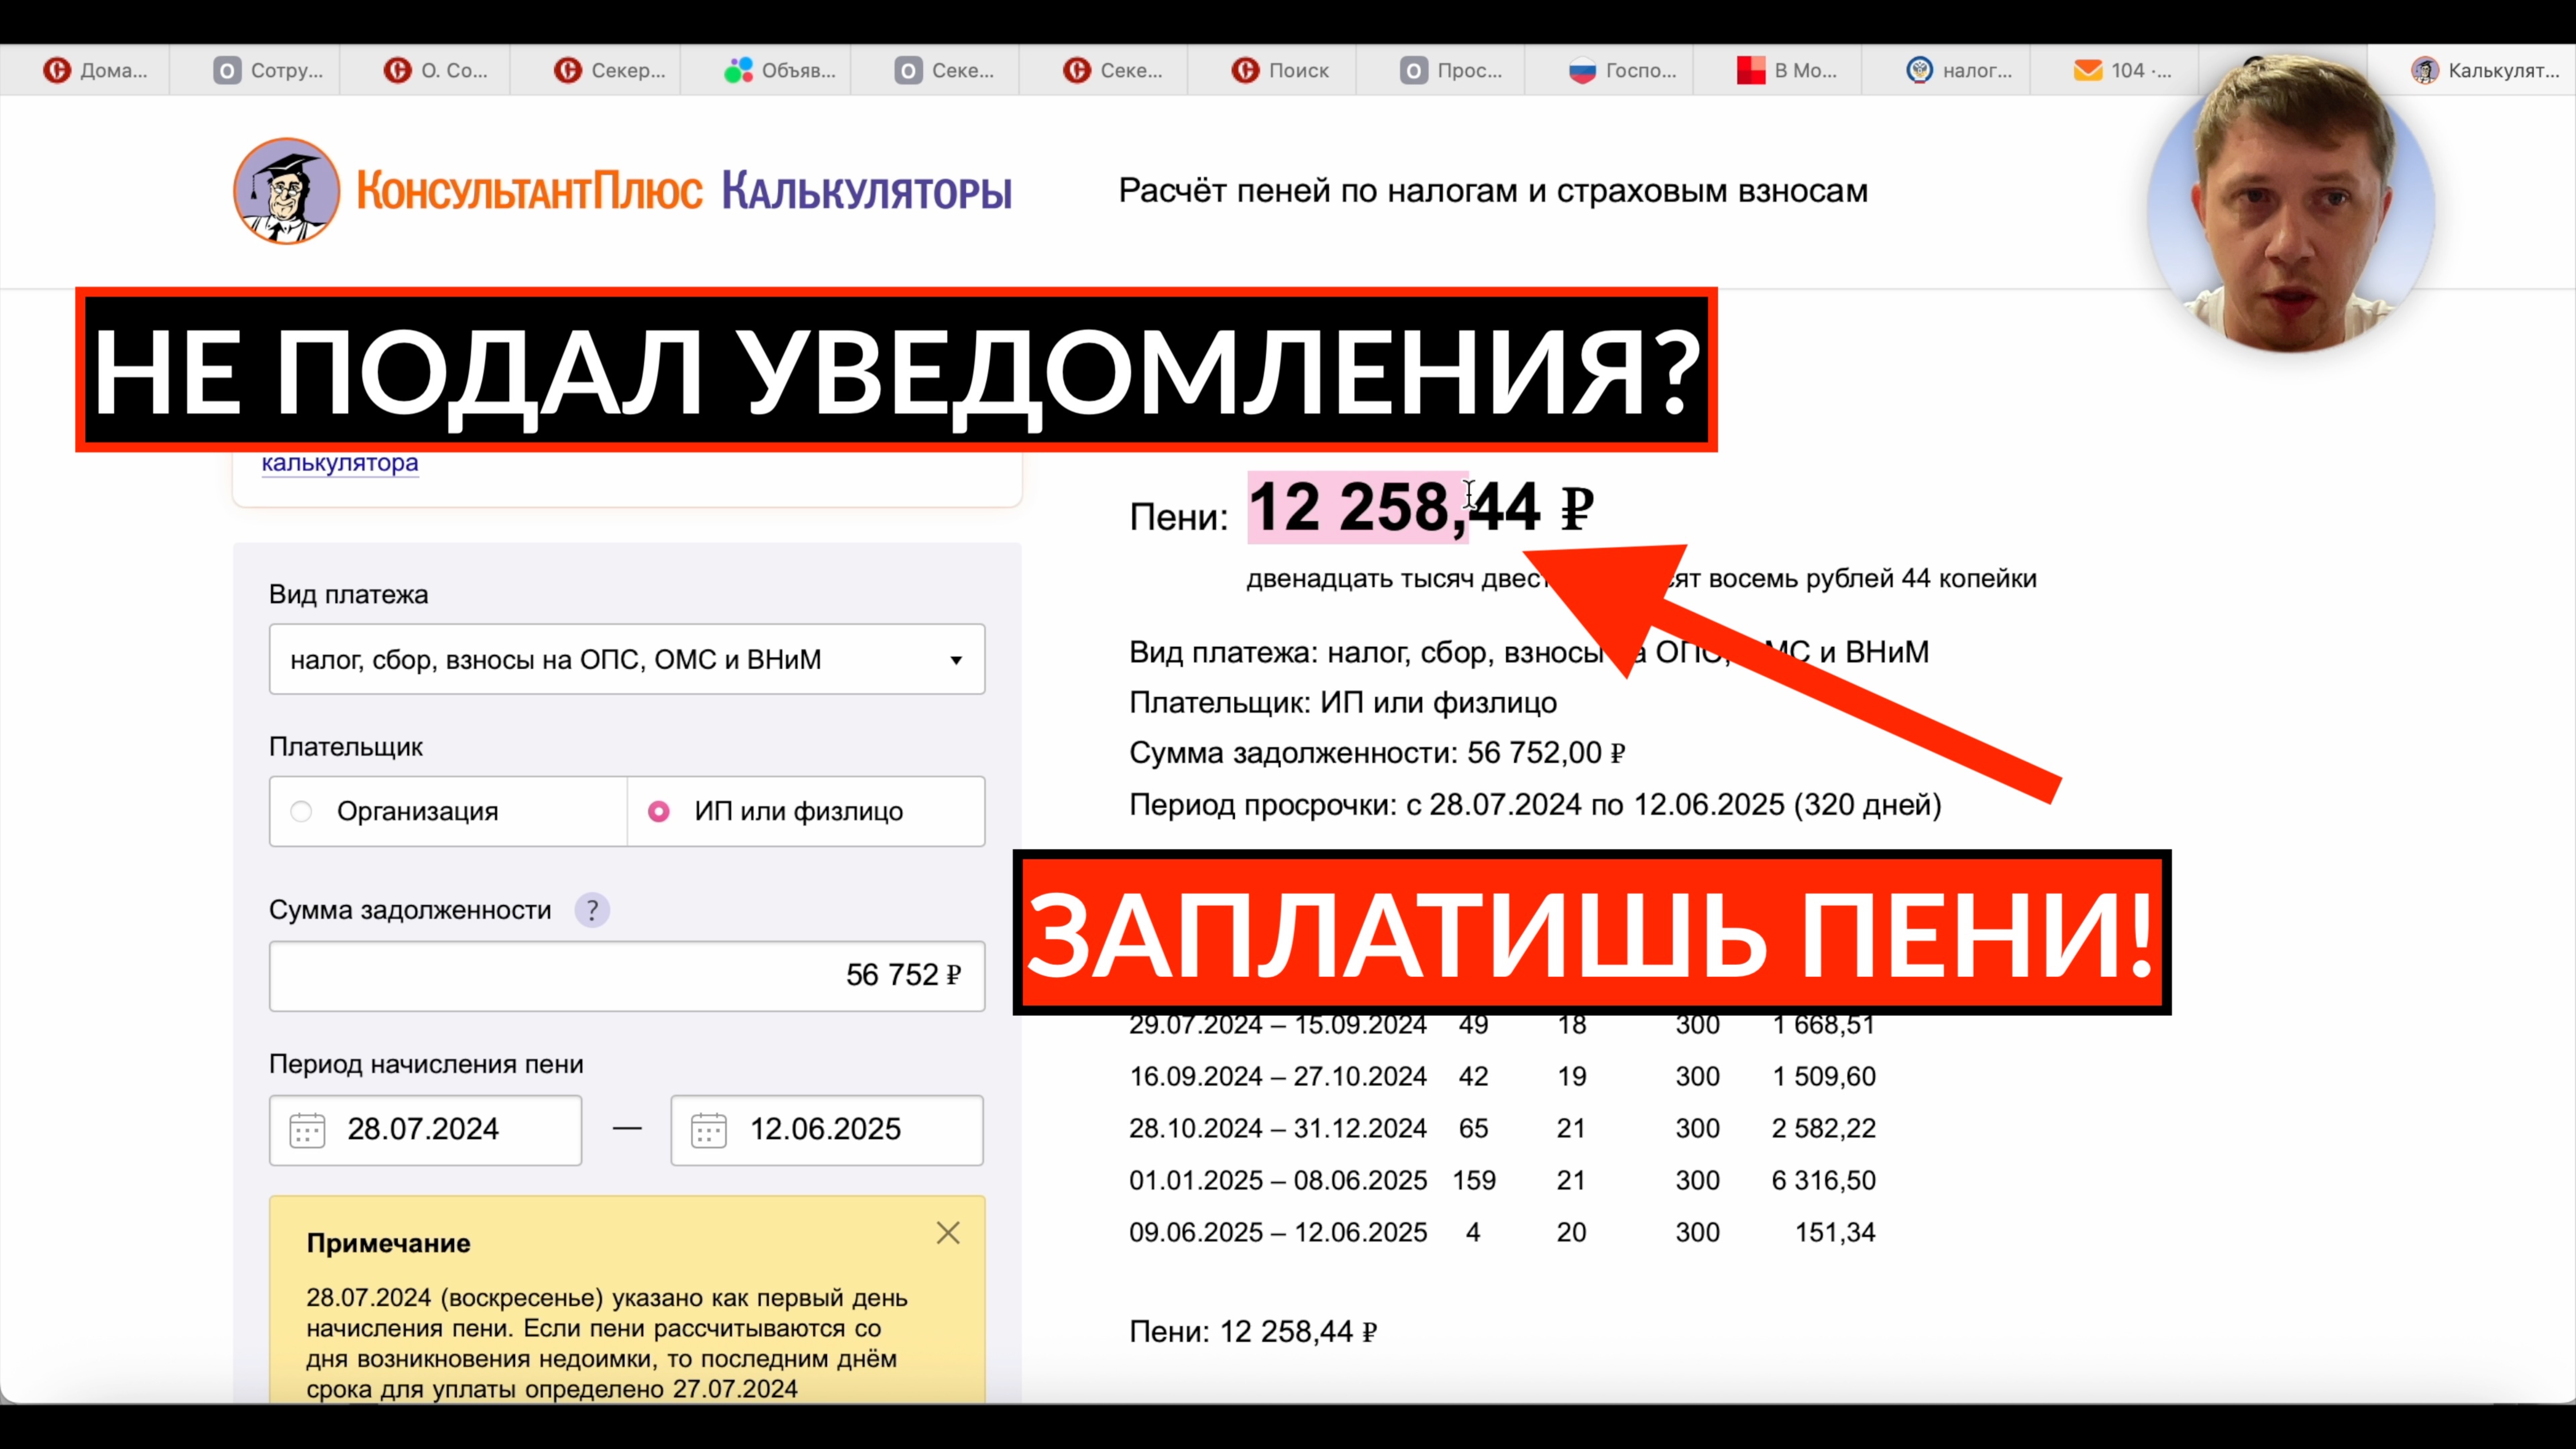The width and height of the screenshot is (2576, 1449).
Task: Click the help question mark for Сумма задолженности
Action: point(592,910)
